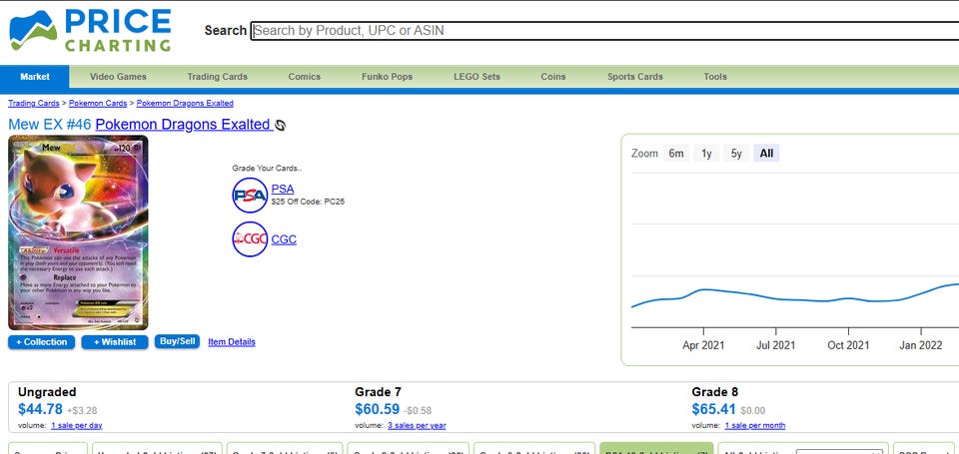Click the link icon beside Dragons Exalted title
The height and width of the screenshot is (454, 959).
(280, 126)
